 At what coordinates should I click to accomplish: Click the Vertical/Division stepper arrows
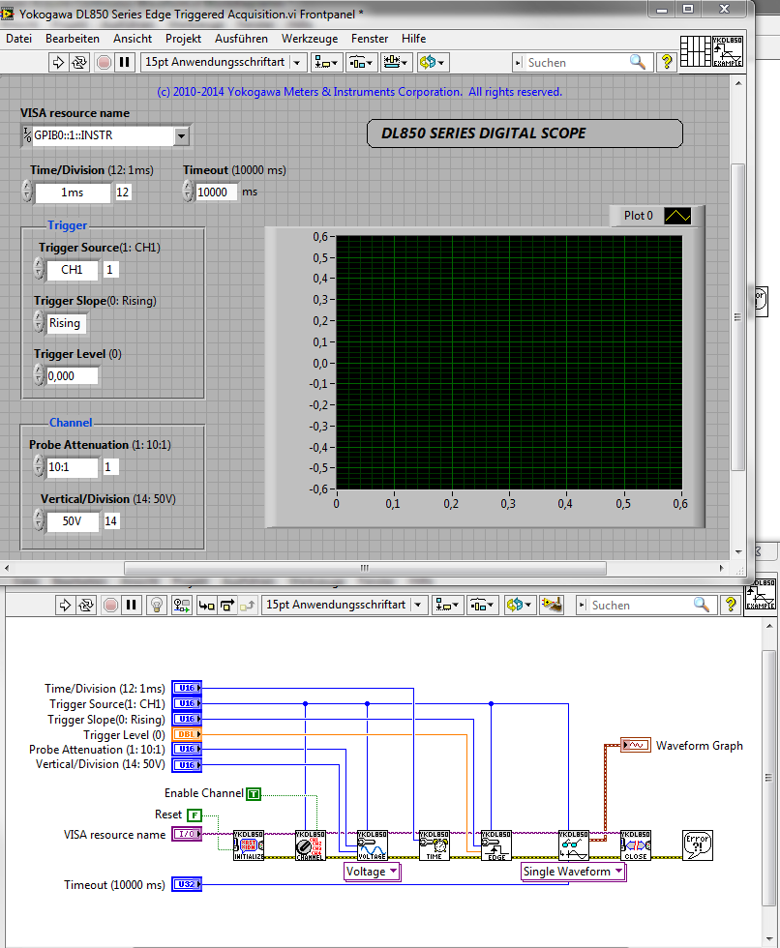pyautogui.click(x=39, y=520)
